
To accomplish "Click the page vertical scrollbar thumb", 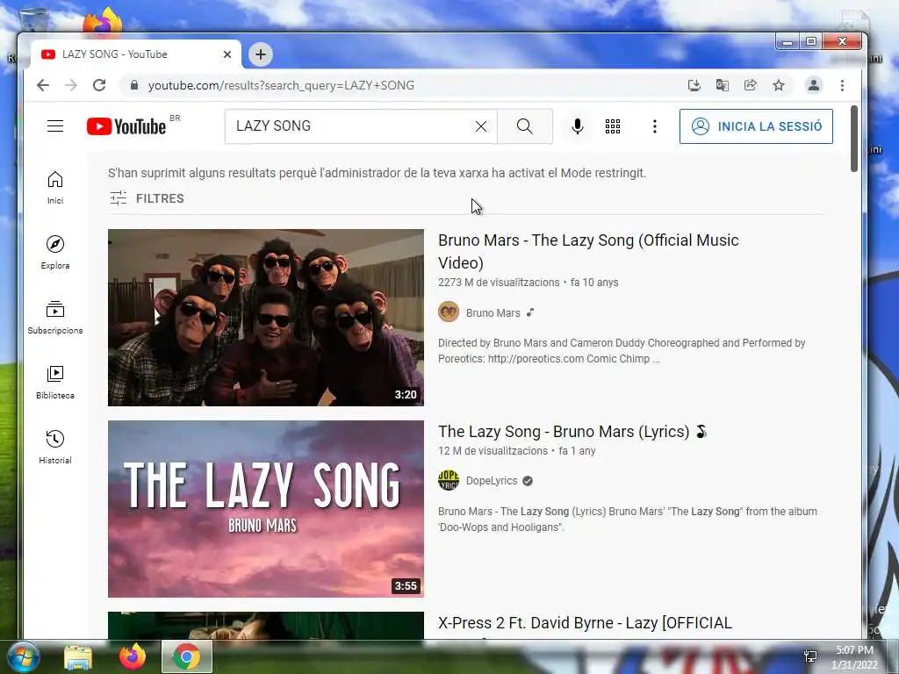I will pos(853,139).
